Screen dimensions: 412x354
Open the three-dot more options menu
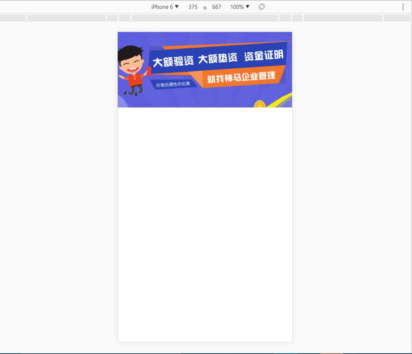[403, 7]
